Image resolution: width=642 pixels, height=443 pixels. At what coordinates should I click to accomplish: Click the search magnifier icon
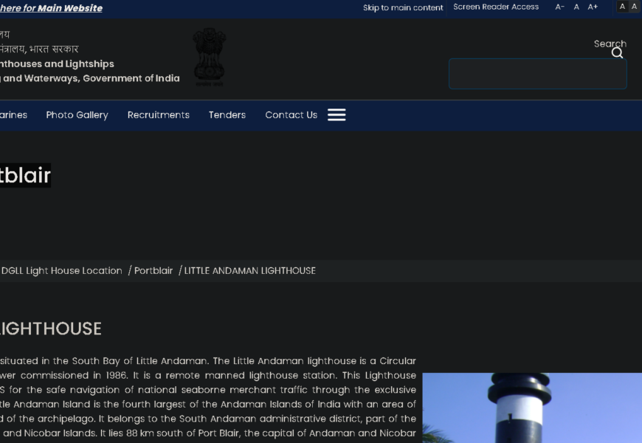pyautogui.click(x=618, y=53)
